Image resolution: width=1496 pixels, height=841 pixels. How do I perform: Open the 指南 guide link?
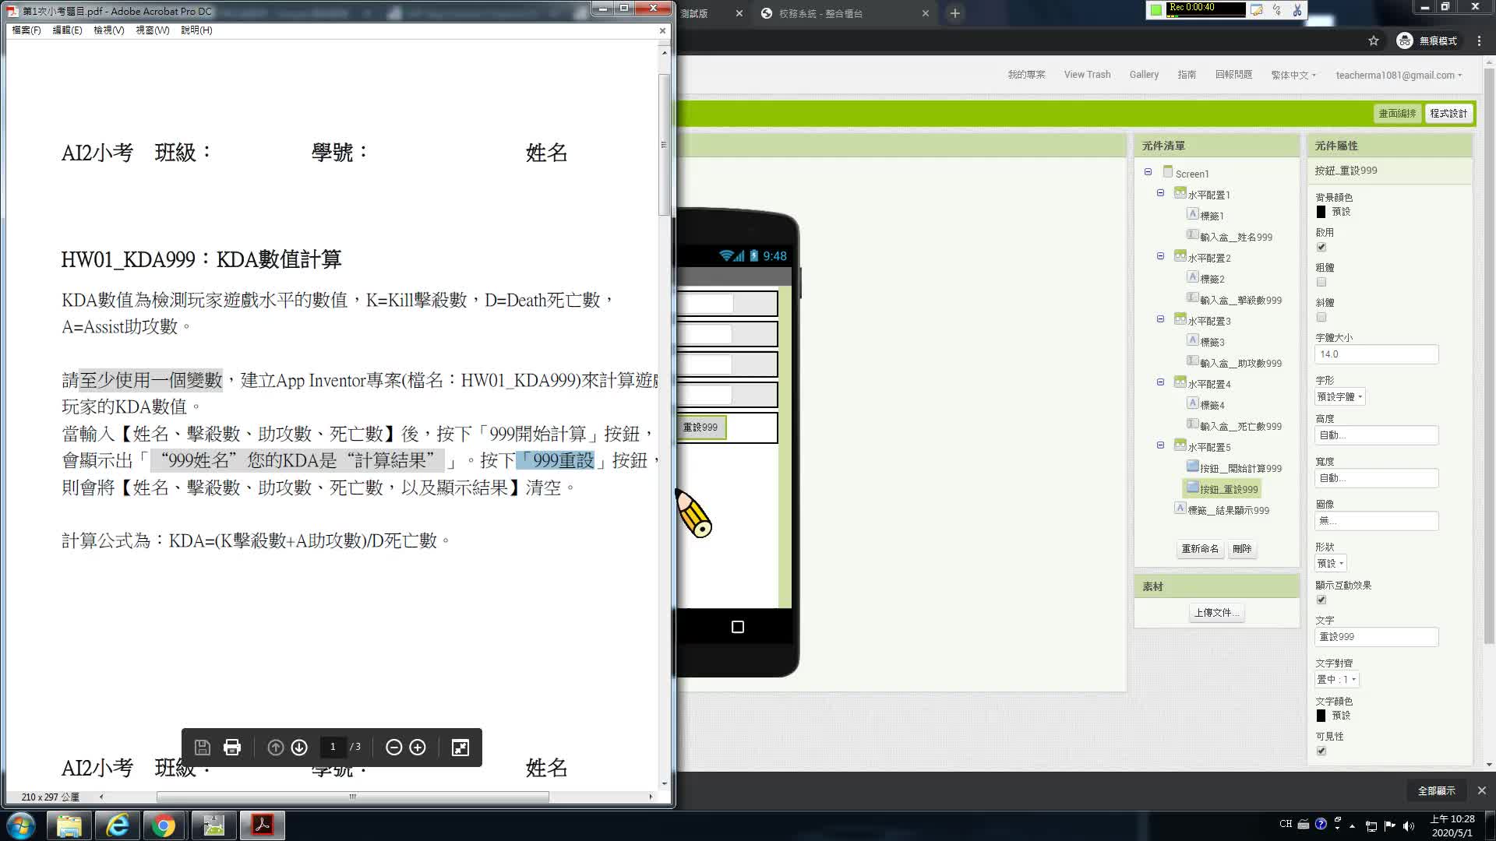pos(1187,75)
